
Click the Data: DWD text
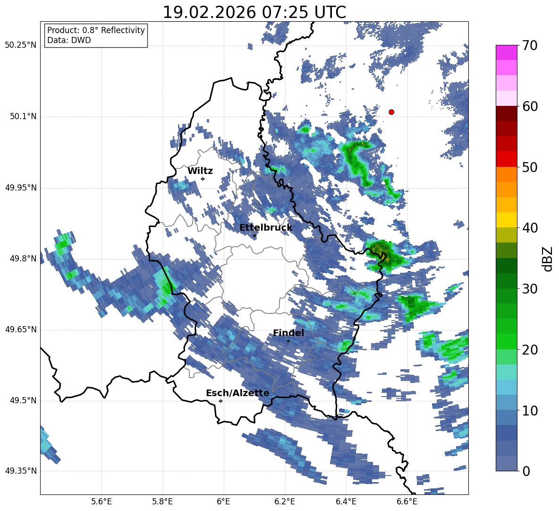(x=69, y=40)
